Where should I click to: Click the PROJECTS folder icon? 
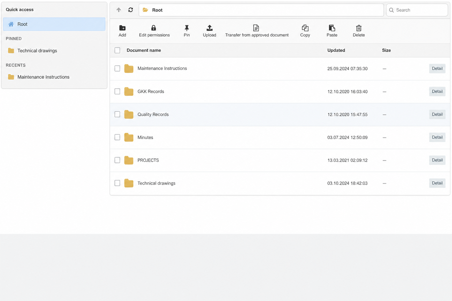coord(129,160)
